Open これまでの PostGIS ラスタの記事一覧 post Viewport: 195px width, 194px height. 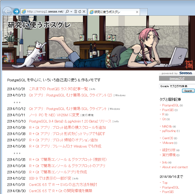coord(58,89)
